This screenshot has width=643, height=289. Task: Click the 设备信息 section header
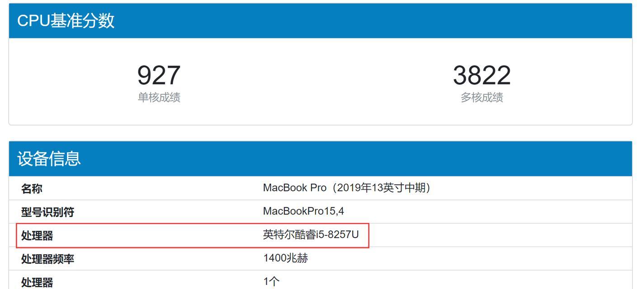click(x=49, y=158)
